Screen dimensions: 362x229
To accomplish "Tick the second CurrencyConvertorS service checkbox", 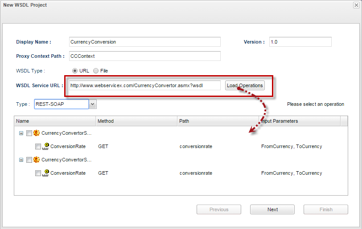I will pyautogui.click(x=29, y=160).
